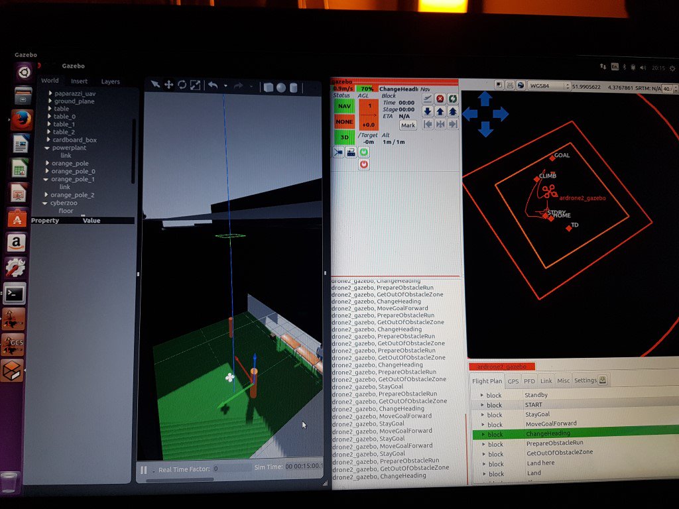Pan the map up with blue arrow
This screenshot has height=509, width=679.
click(x=485, y=99)
